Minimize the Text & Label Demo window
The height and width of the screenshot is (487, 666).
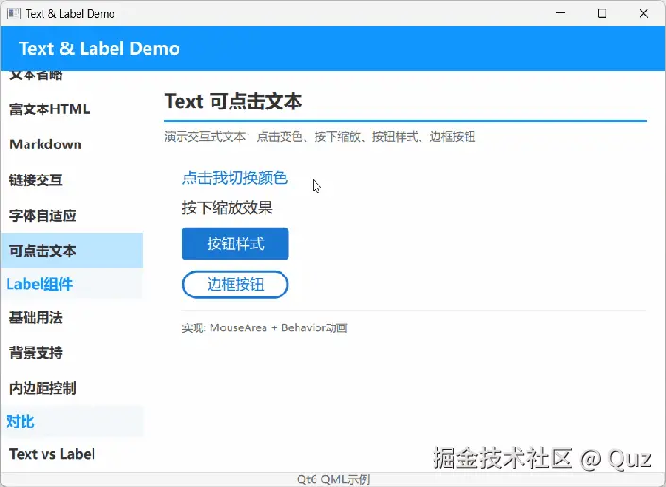point(560,13)
